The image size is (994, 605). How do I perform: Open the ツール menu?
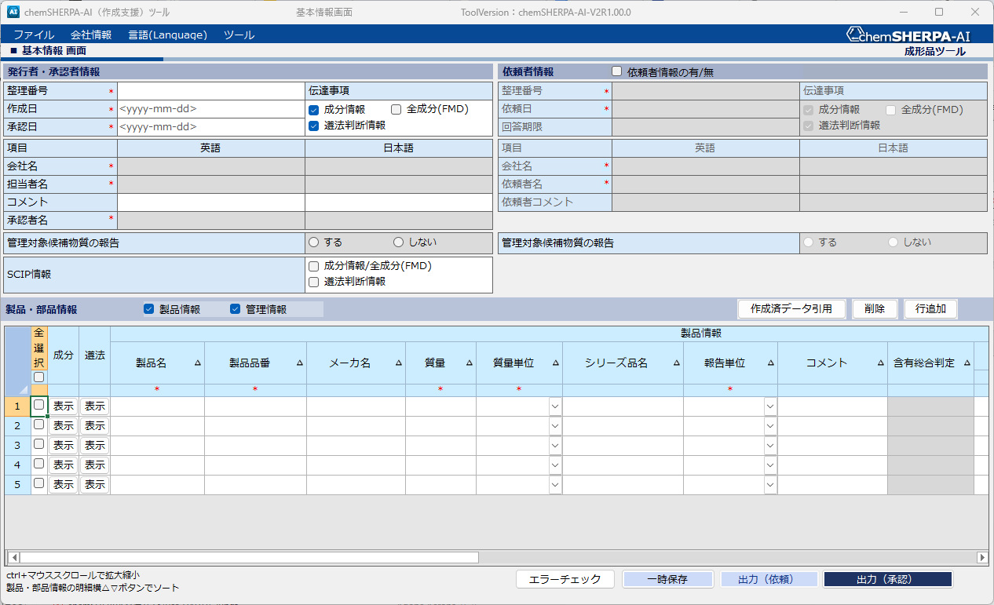coord(239,35)
